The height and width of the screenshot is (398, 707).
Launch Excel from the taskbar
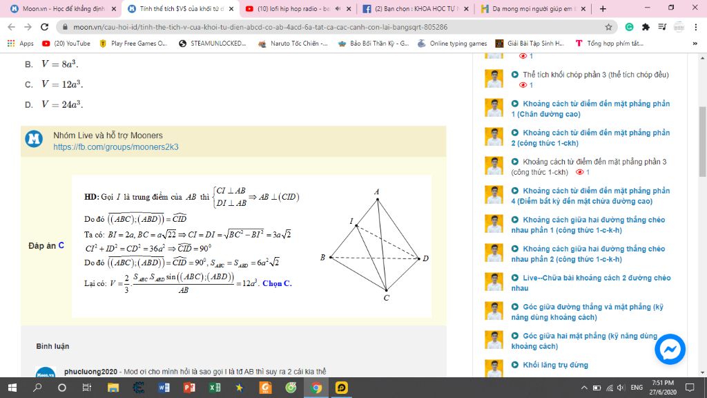[215, 388]
